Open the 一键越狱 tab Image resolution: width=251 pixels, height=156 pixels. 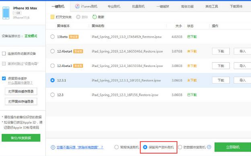(x=163, y=6)
